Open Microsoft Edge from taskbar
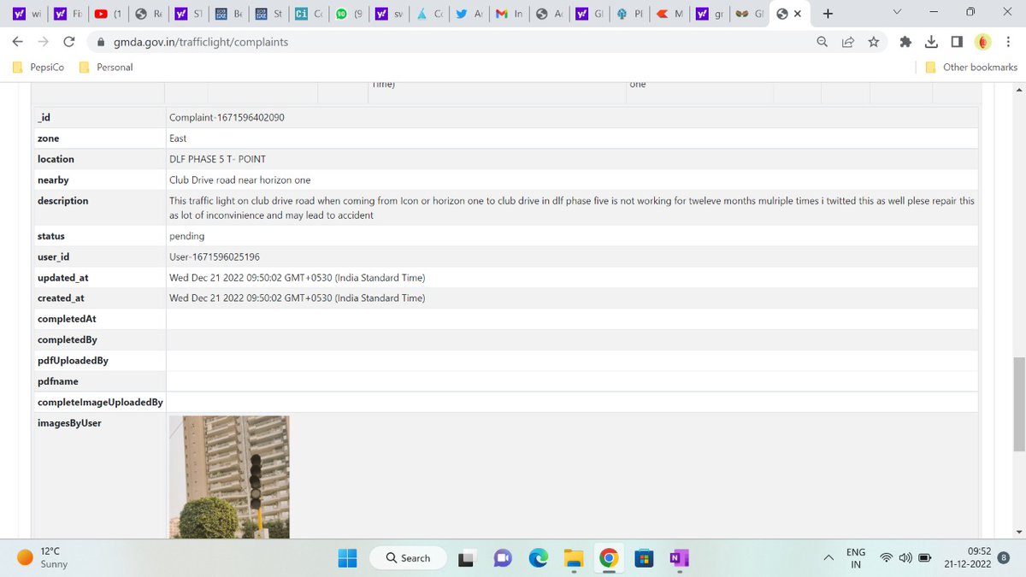Image resolution: width=1026 pixels, height=577 pixels. [538, 558]
